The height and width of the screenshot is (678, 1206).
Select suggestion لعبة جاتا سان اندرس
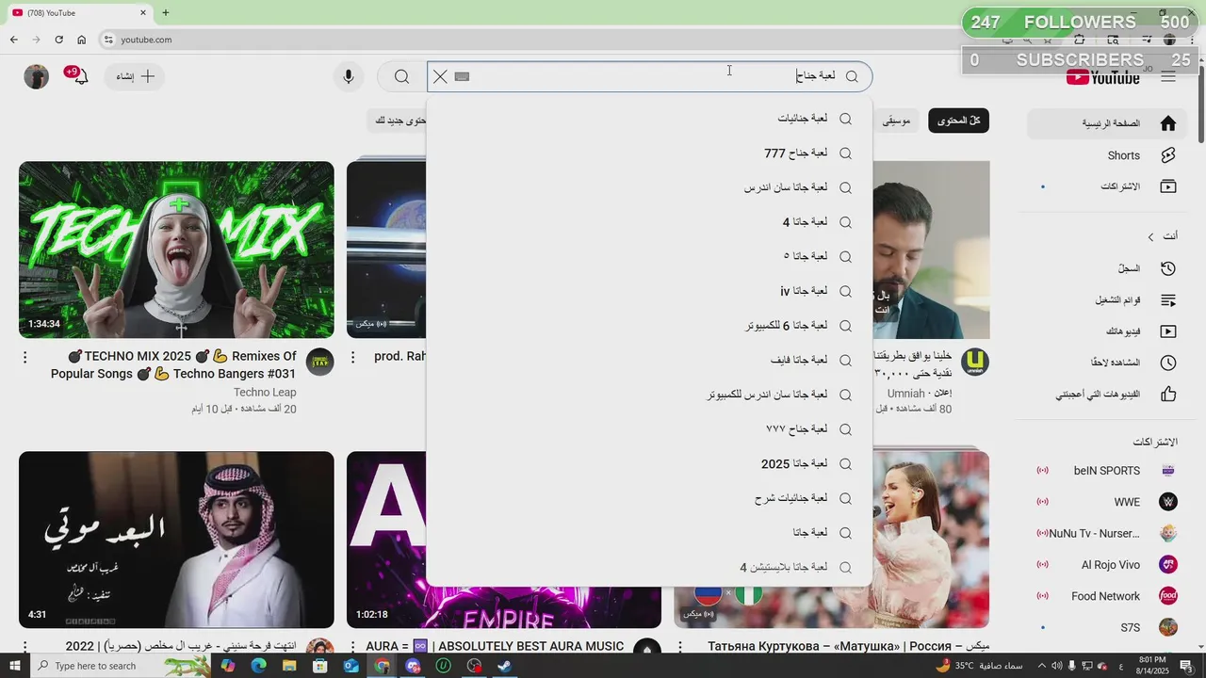[x=649, y=187]
